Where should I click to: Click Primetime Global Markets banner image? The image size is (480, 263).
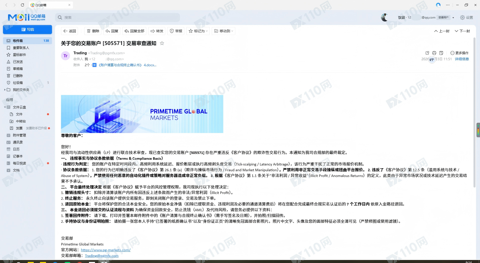tap(142, 114)
